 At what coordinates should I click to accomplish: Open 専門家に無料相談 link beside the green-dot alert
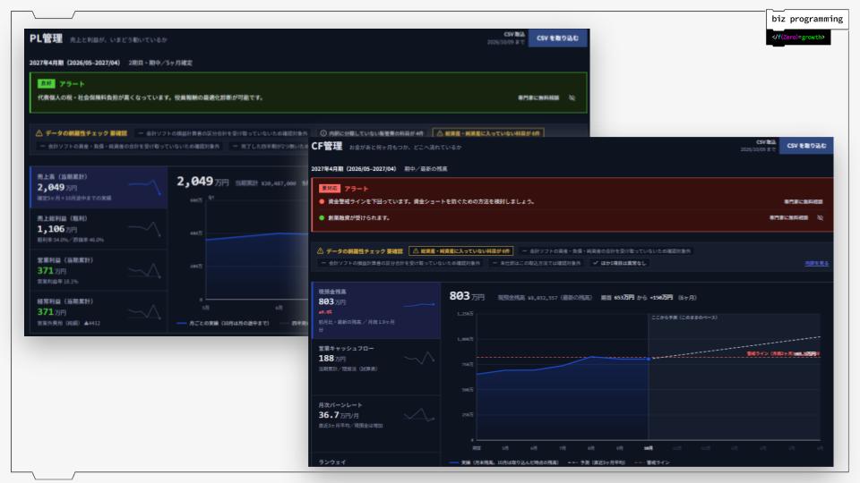788,217
